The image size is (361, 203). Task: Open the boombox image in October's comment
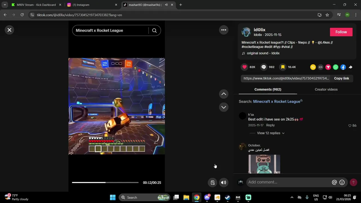click(x=264, y=164)
